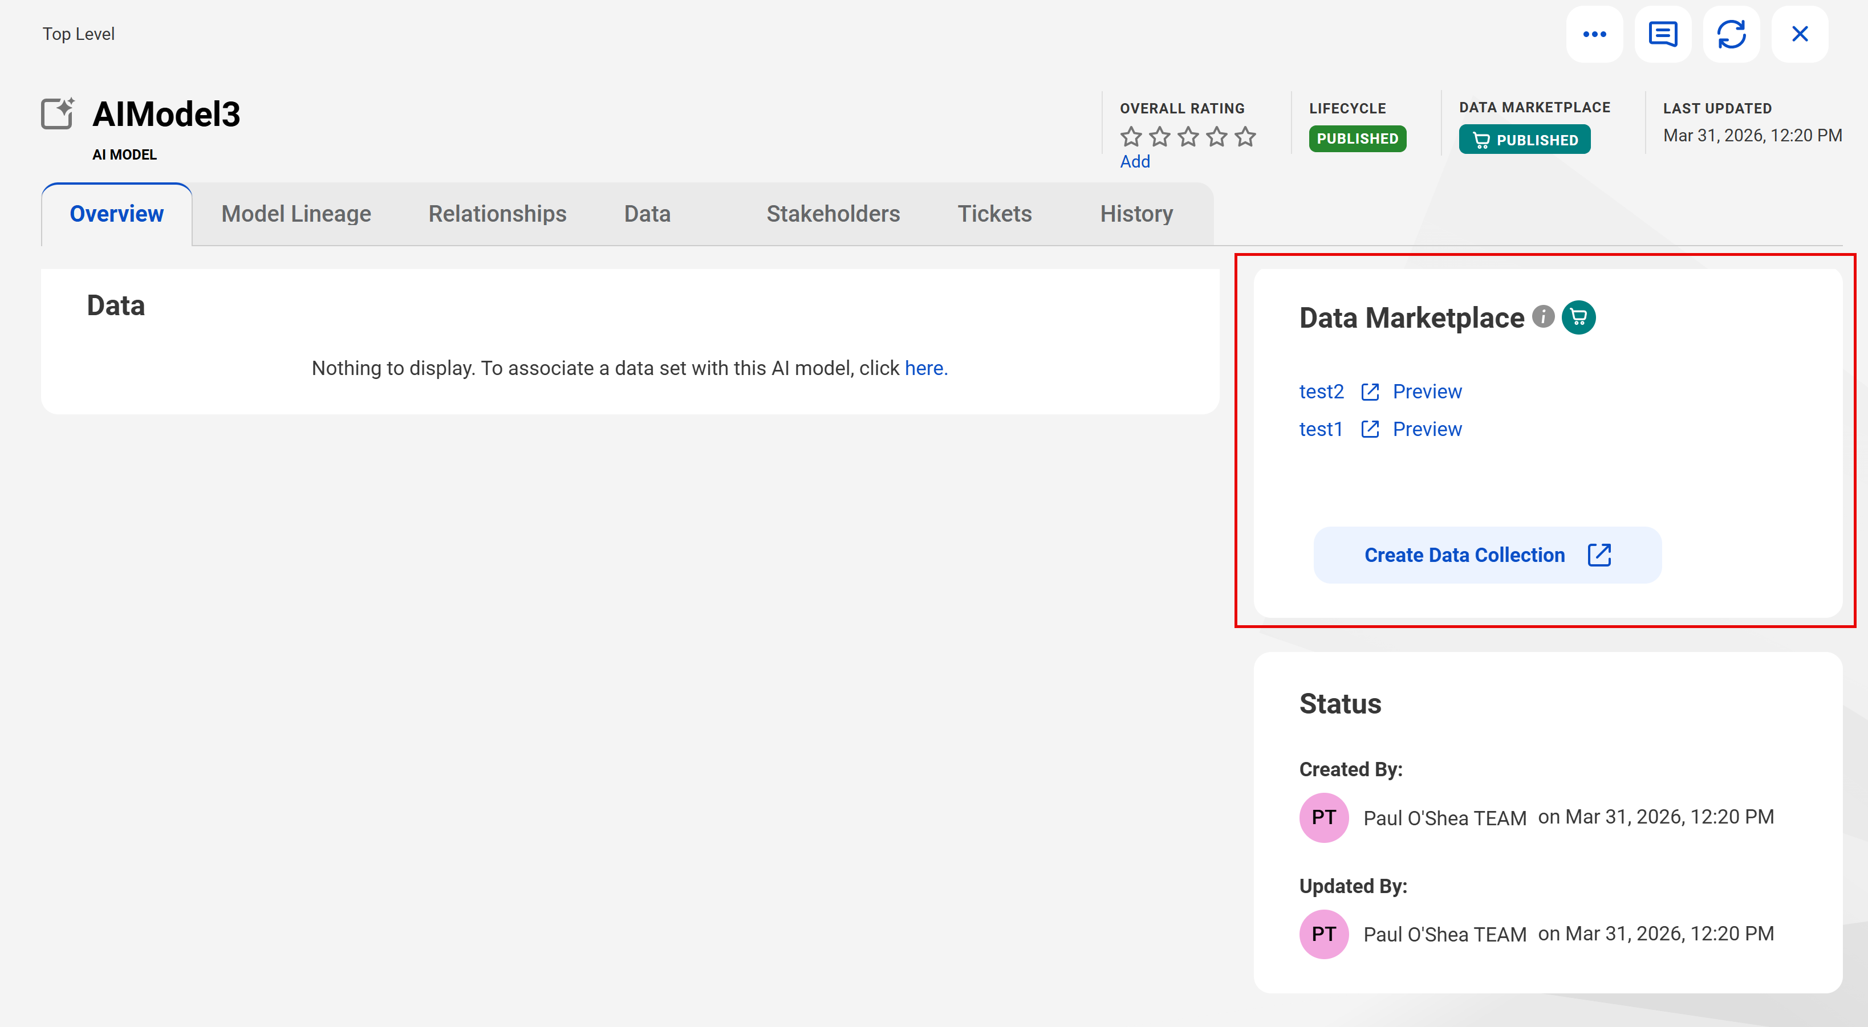Click the Data Marketplace PUBLISHED cart badge
The width and height of the screenshot is (1868, 1027).
tap(1524, 140)
